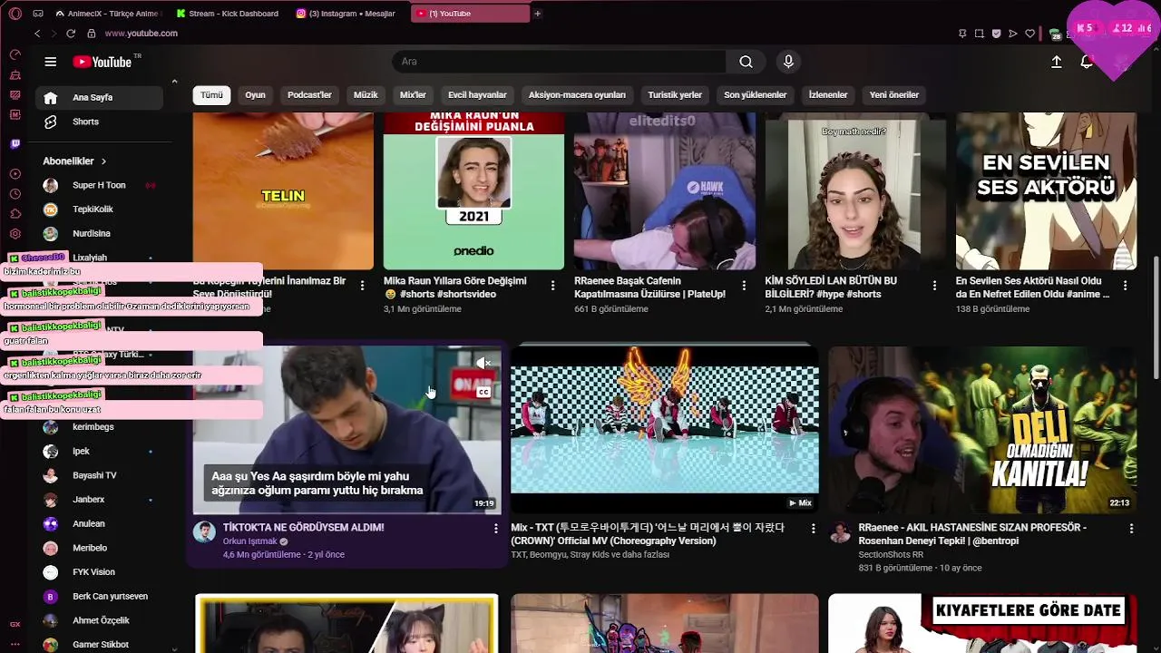Open FYK Vision subscription
This screenshot has height=653, width=1161.
(100, 572)
